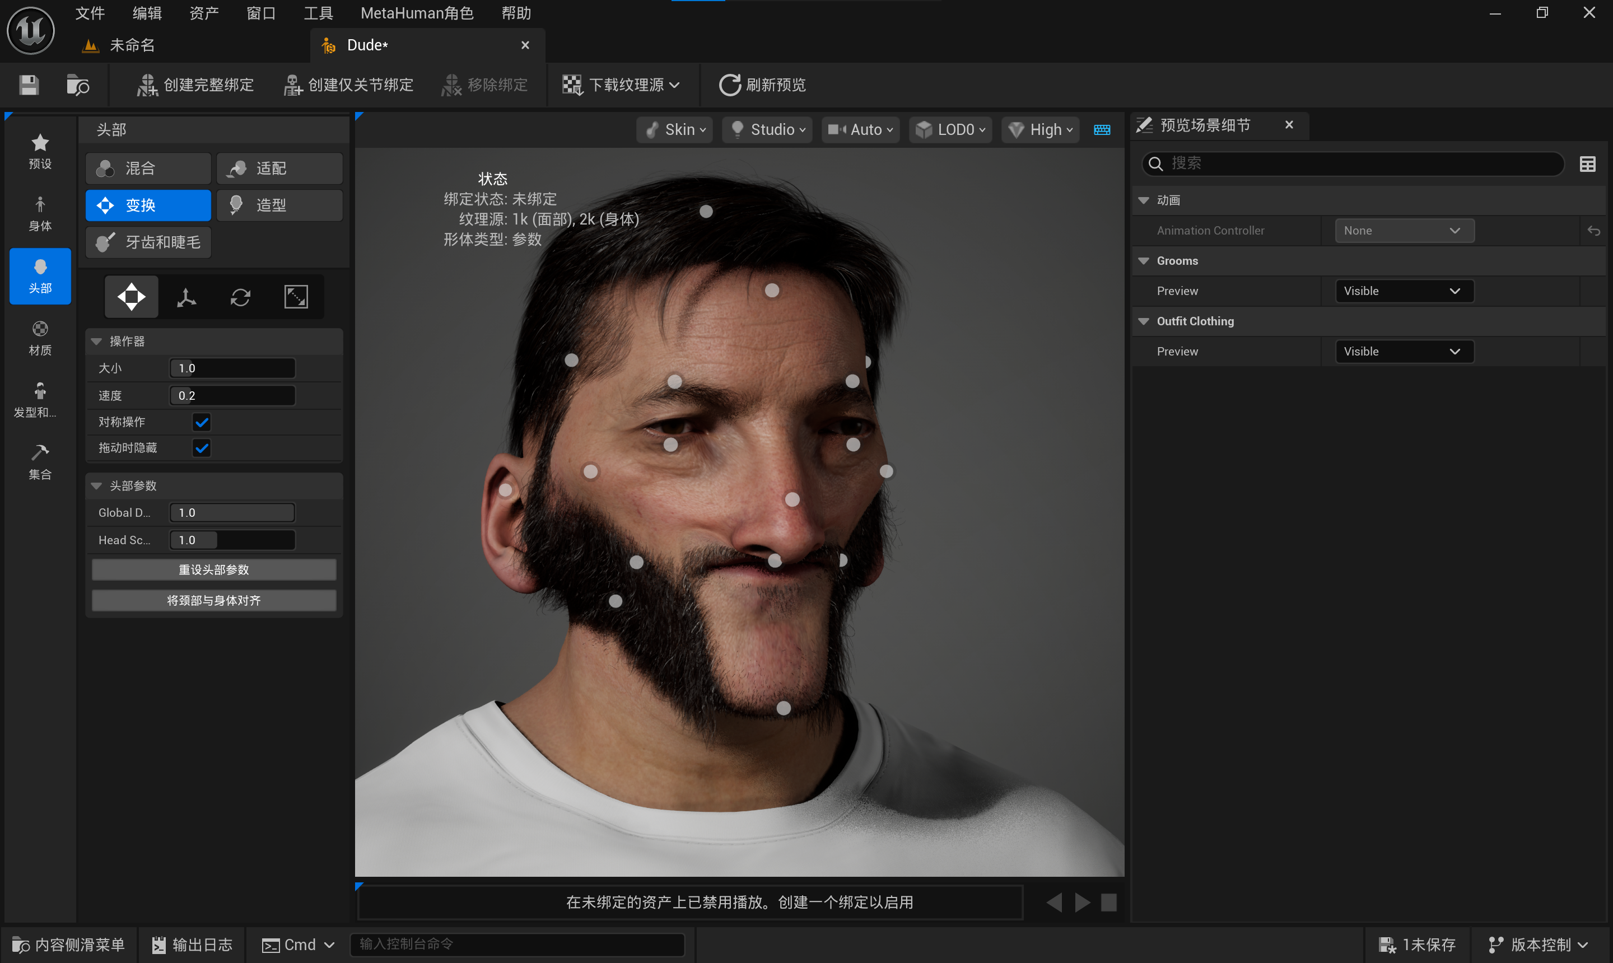Viewport: 1613px width, 963px height.
Task: Select the 混合 blend mode button
Action: pos(148,169)
